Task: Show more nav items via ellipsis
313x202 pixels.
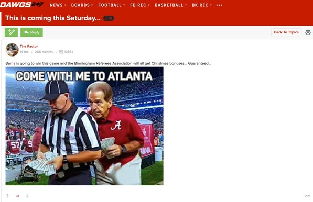Action: point(219,5)
